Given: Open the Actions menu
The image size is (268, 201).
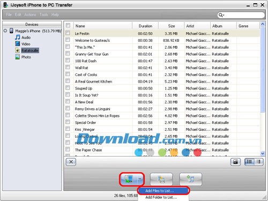Looking at the screenshot, I should [30, 14].
